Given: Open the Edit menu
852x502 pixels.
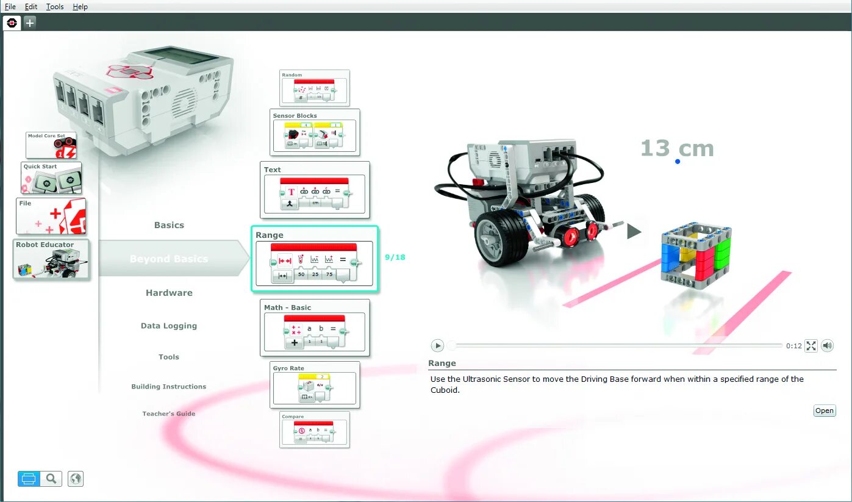Looking at the screenshot, I should pos(31,7).
